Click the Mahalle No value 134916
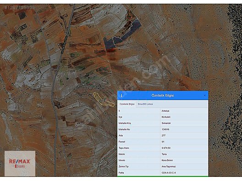The width and height of the screenshot is (242, 181). click(x=165, y=129)
